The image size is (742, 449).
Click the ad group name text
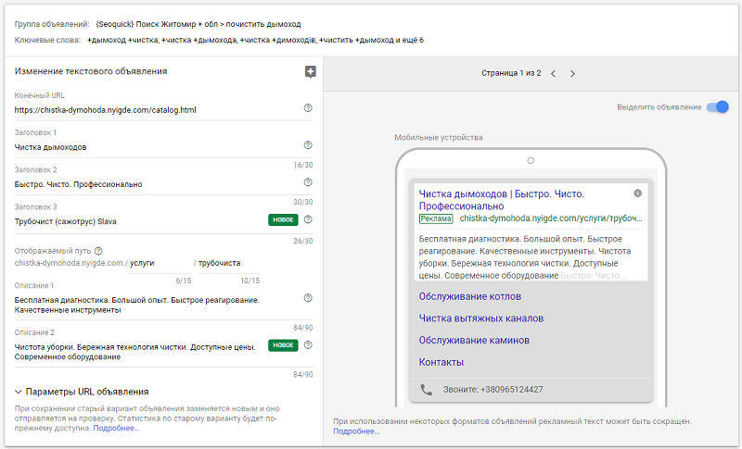(198, 24)
